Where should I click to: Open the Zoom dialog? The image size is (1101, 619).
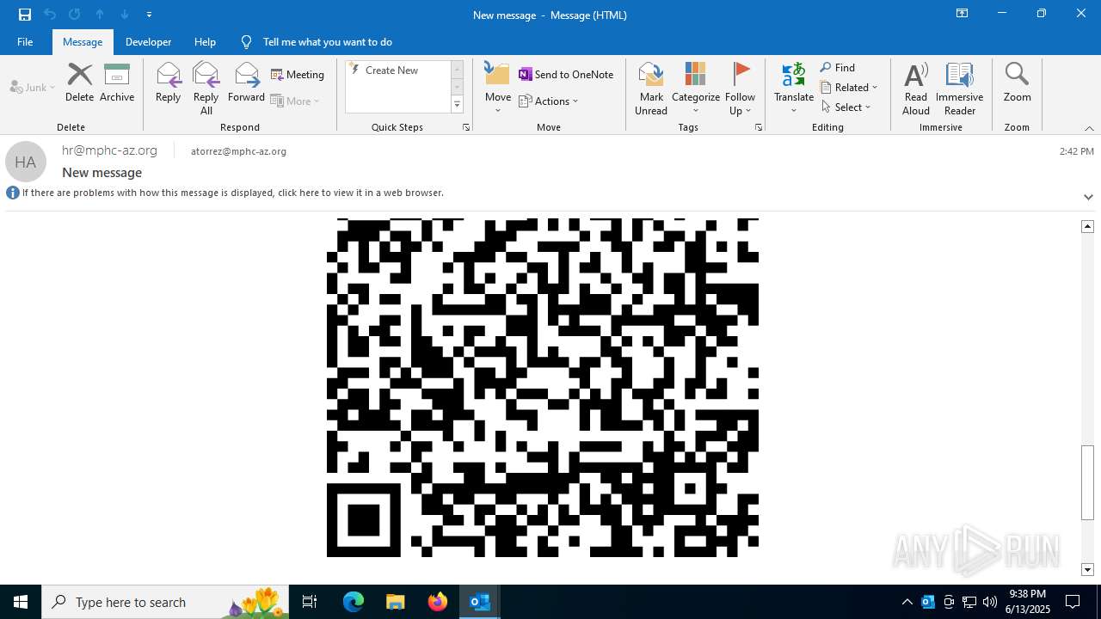tap(1017, 83)
